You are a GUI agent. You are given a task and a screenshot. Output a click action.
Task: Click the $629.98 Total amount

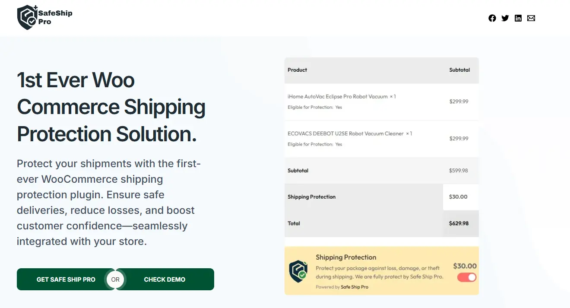pyautogui.click(x=459, y=223)
